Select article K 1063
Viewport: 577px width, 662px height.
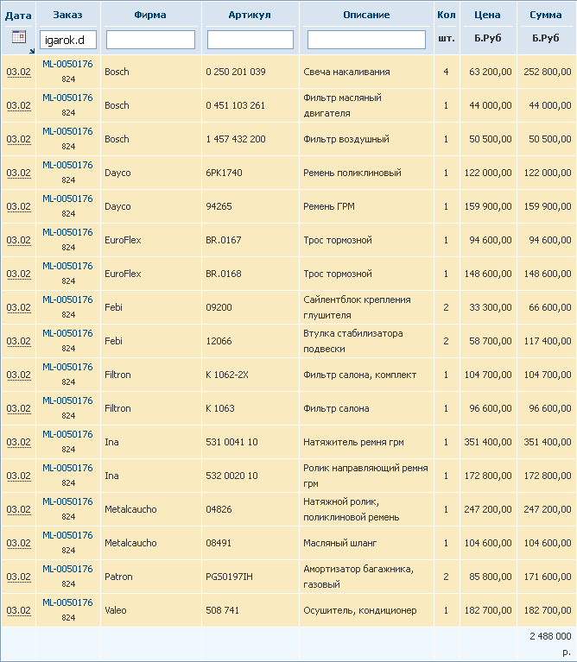pyautogui.click(x=220, y=409)
